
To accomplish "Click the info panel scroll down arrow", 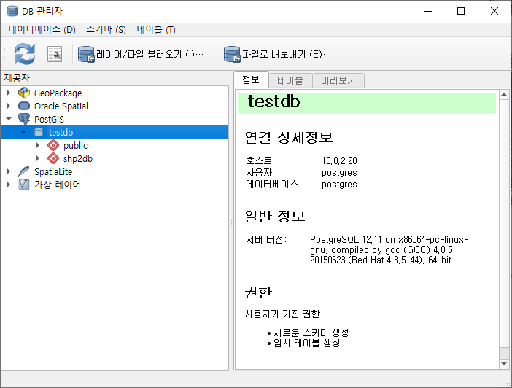I will point(504,364).
